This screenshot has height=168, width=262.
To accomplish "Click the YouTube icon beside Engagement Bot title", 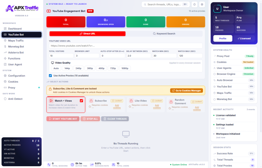I will 49,11.
